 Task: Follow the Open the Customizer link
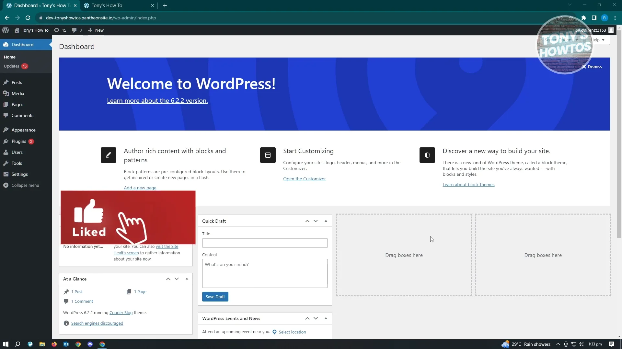tap(304, 178)
